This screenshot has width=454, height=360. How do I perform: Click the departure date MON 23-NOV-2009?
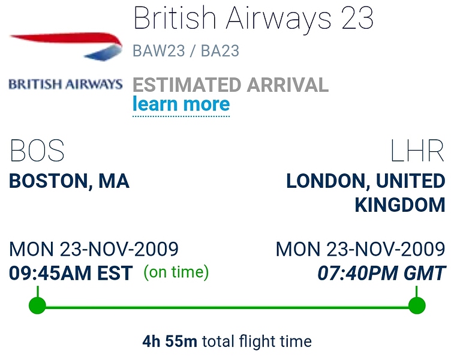pyautogui.click(x=94, y=249)
